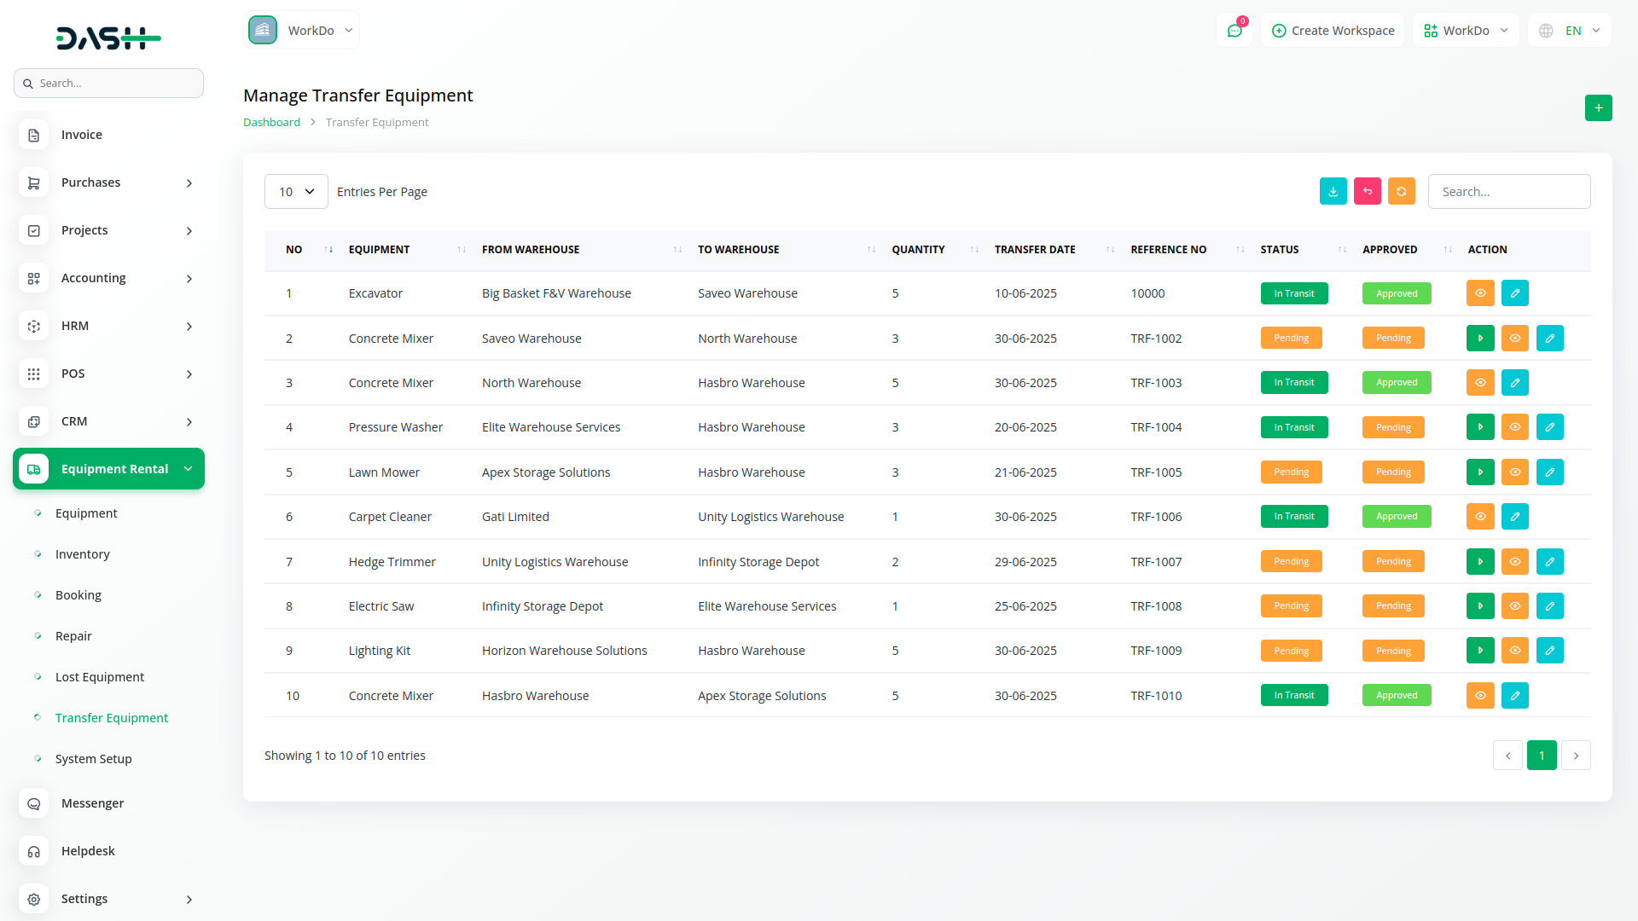Click the teal download export icon

coord(1333,192)
